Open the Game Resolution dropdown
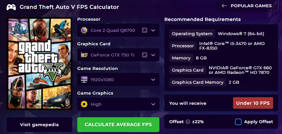This screenshot has height=134, width=282. [118, 79]
